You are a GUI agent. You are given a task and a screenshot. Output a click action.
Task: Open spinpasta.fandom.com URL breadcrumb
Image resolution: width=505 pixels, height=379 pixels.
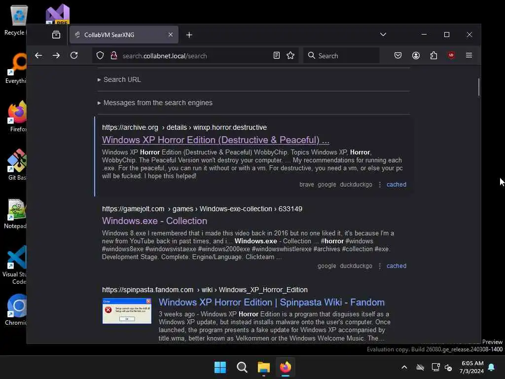205,290
